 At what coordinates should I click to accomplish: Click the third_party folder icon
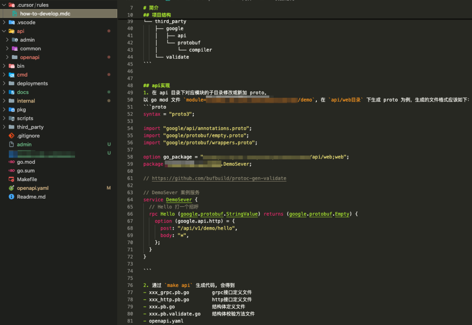coord(12,127)
